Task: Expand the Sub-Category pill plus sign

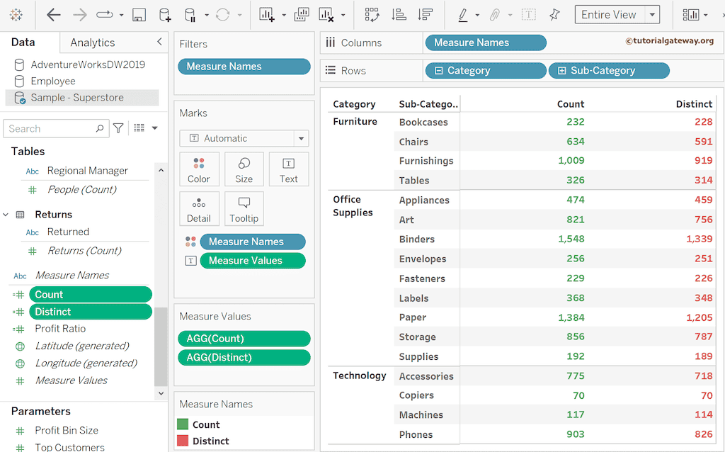Action: coord(562,71)
